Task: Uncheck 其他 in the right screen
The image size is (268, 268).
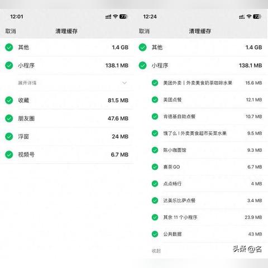Action: tap(142, 47)
